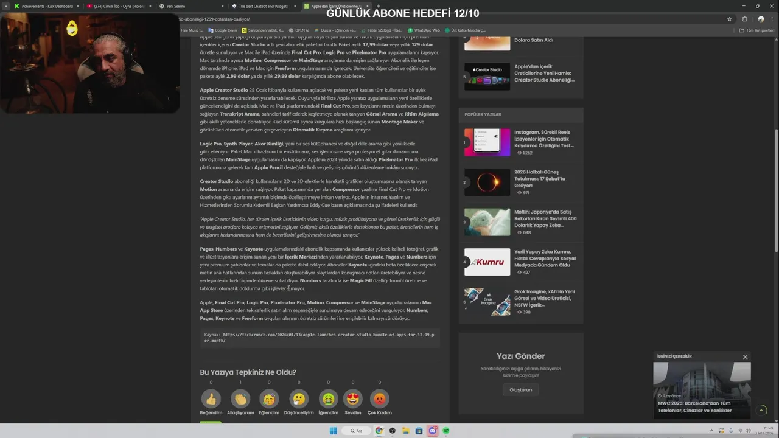Open the OBS icon in the taskbar

393,431
